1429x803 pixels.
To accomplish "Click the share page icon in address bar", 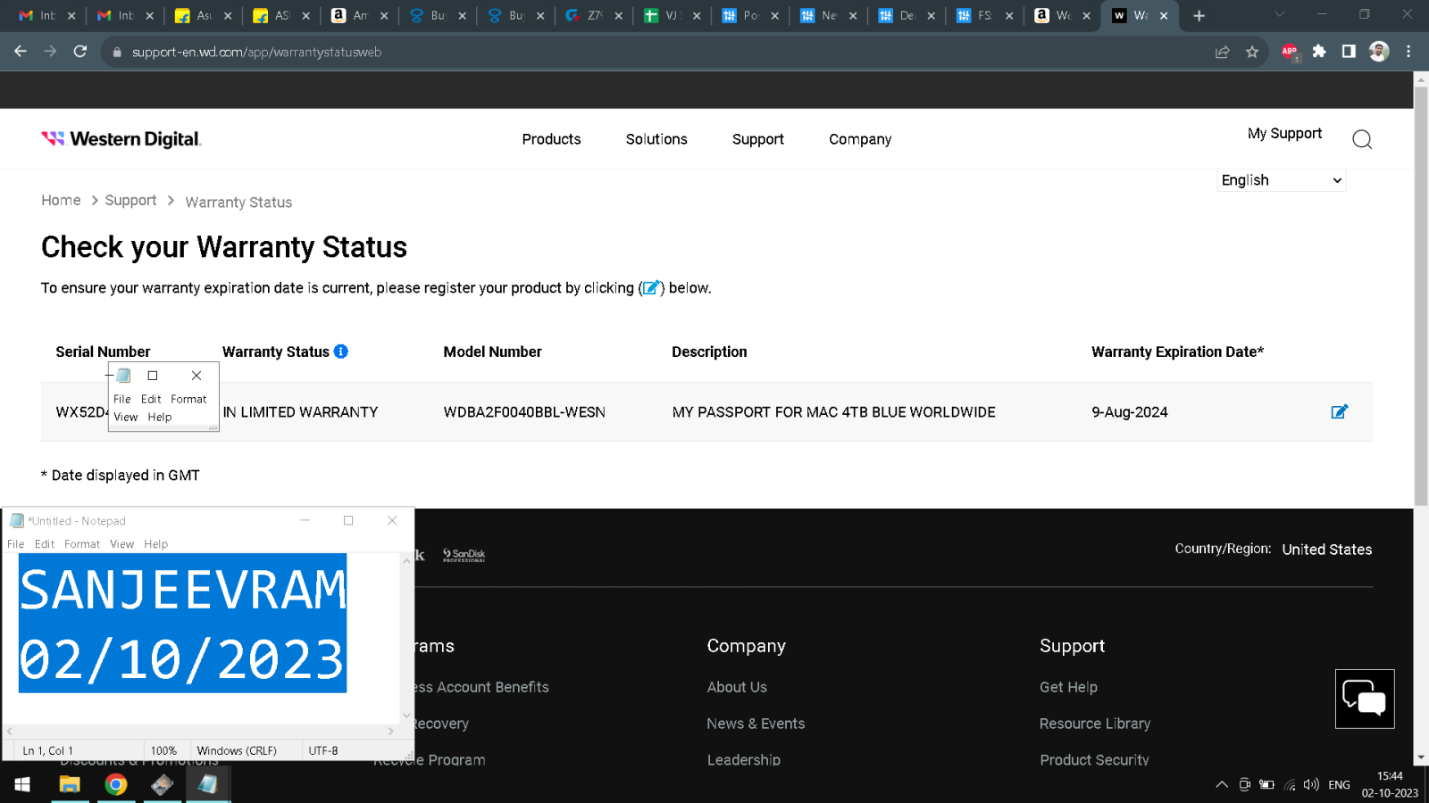I will [x=1222, y=52].
